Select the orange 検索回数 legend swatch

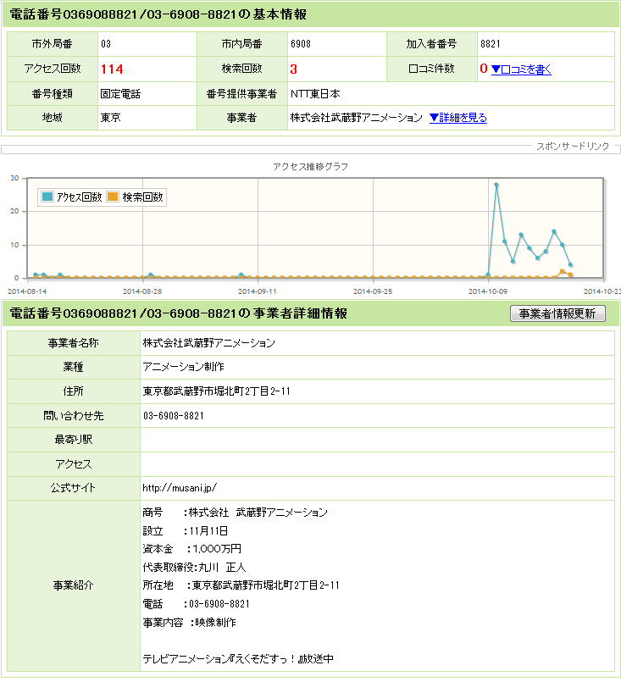[113, 197]
